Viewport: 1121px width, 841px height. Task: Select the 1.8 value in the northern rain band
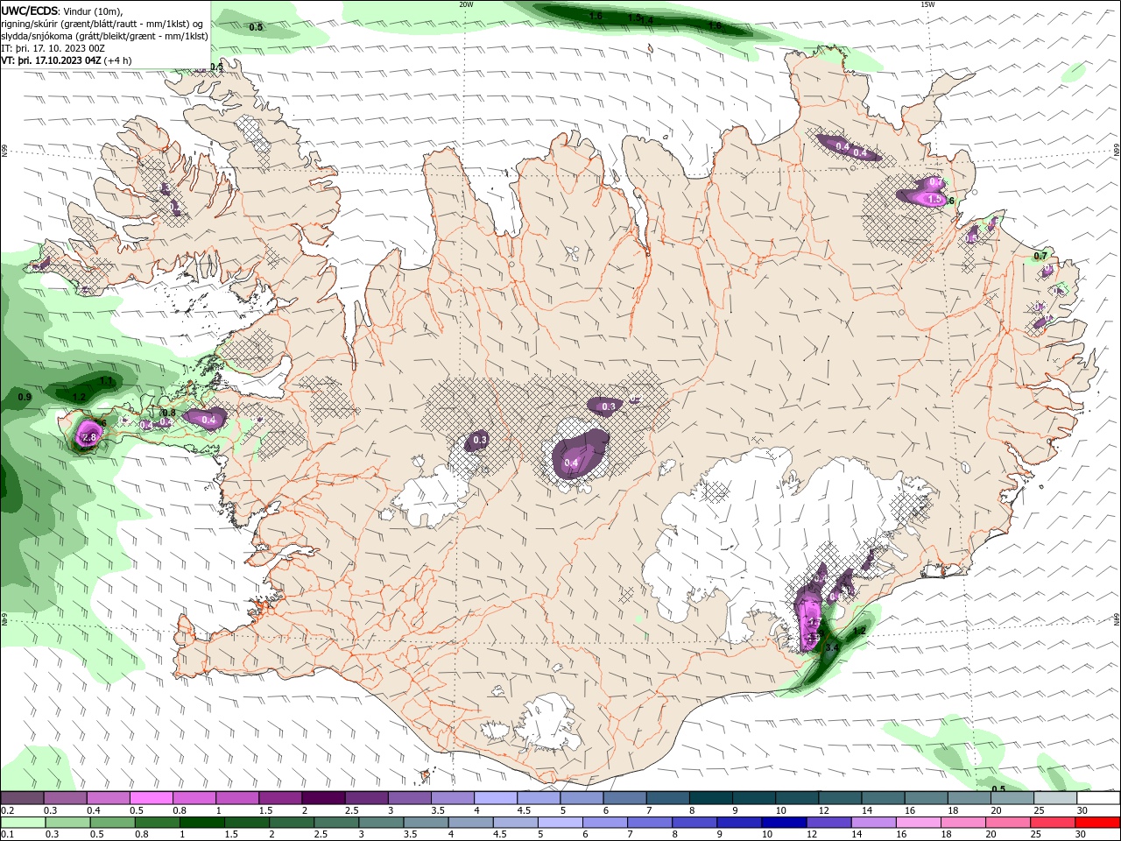(715, 25)
